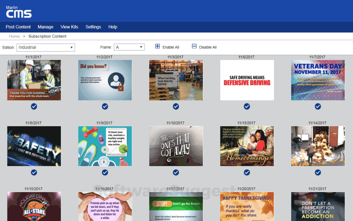Toggle the checkmark under the 11/1/2017 content
The image size is (353, 221).
click(x=34, y=106)
